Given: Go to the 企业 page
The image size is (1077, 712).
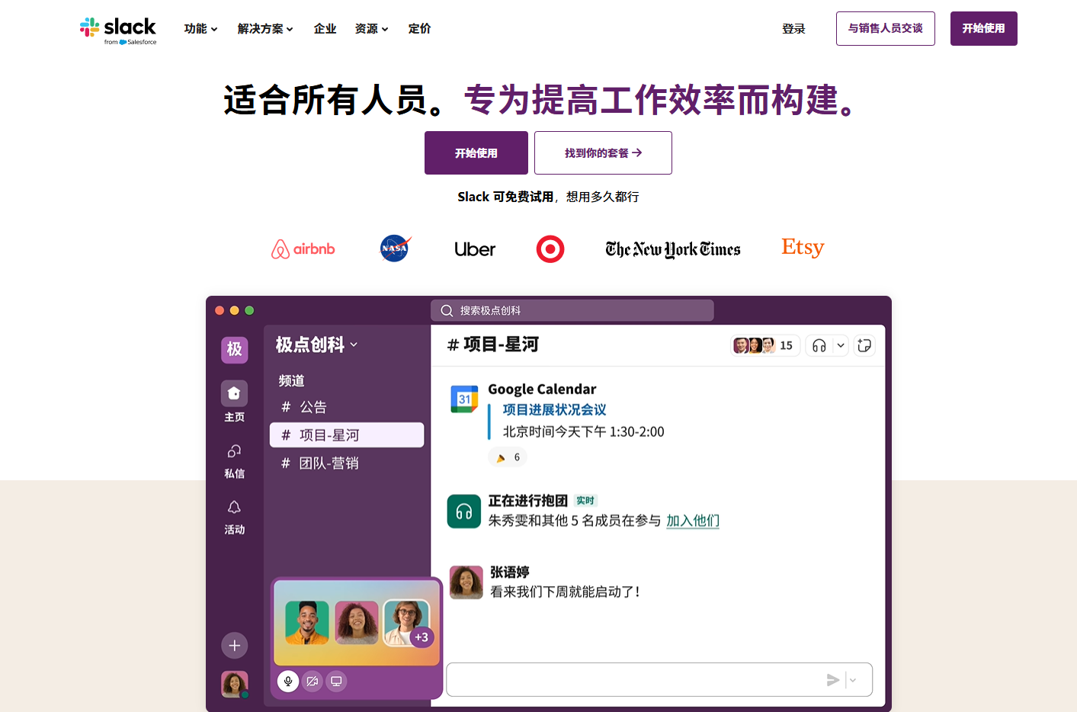Looking at the screenshot, I should (325, 29).
